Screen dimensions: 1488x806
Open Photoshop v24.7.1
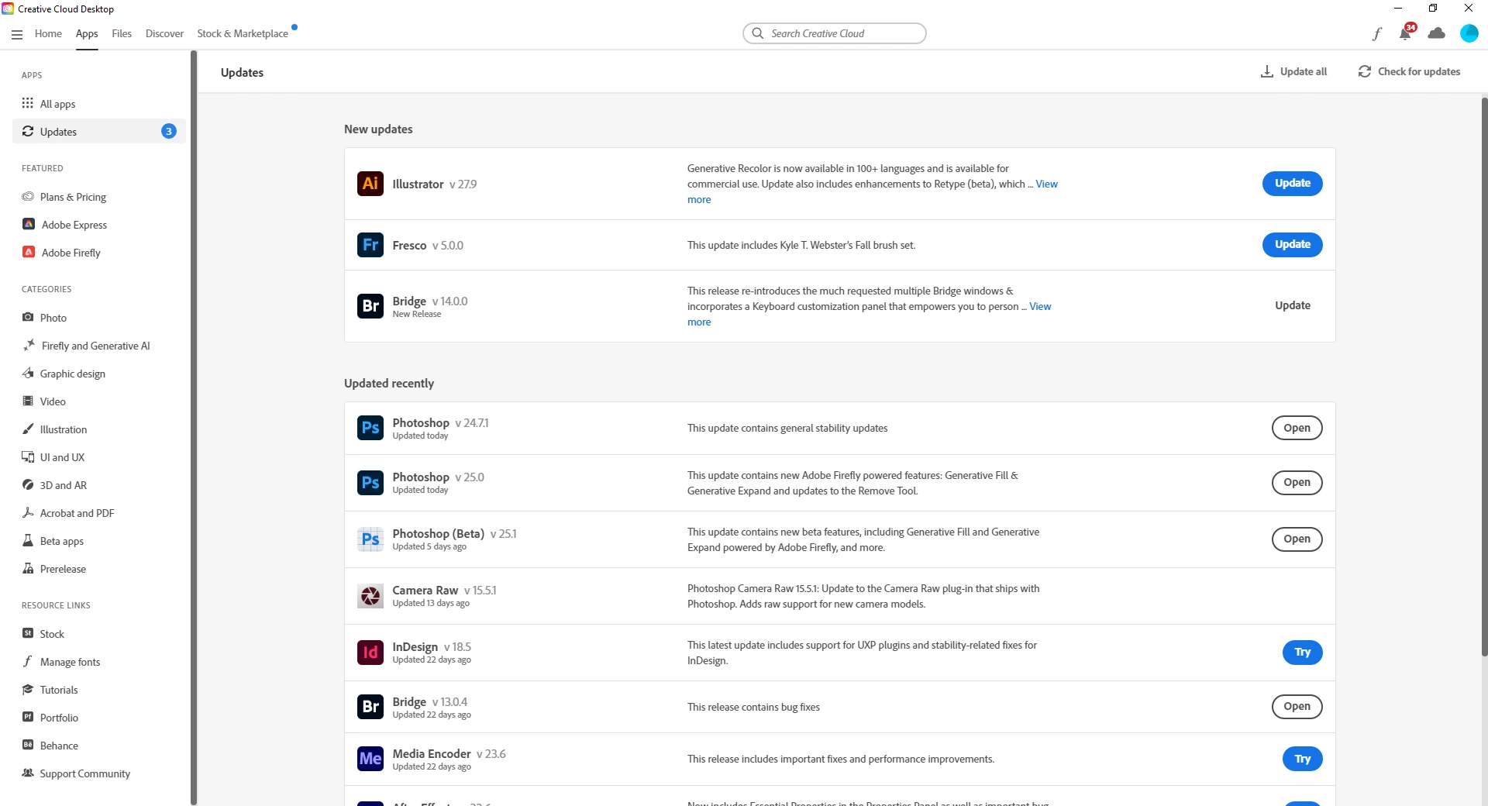click(x=1297, y=428)
